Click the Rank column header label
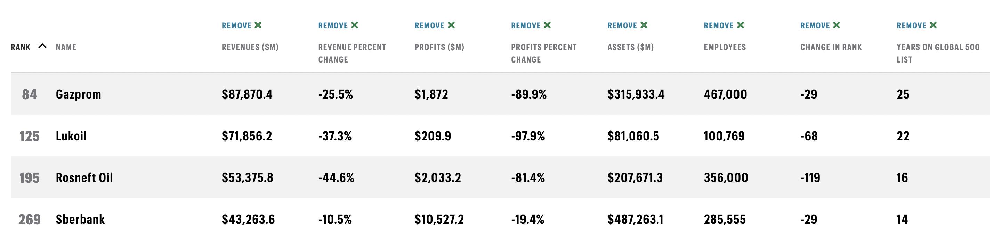 point(21,47)
